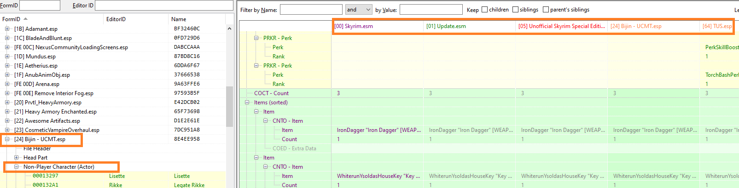Focus the Filter by Name field
This screenshot has height=188, width=739.
(311, 10)
